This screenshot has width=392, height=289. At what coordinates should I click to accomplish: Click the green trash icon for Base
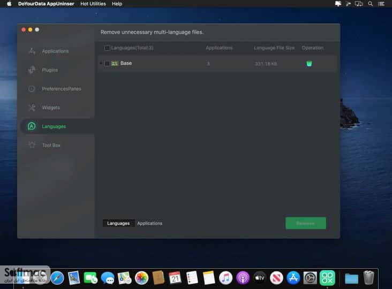309,64
